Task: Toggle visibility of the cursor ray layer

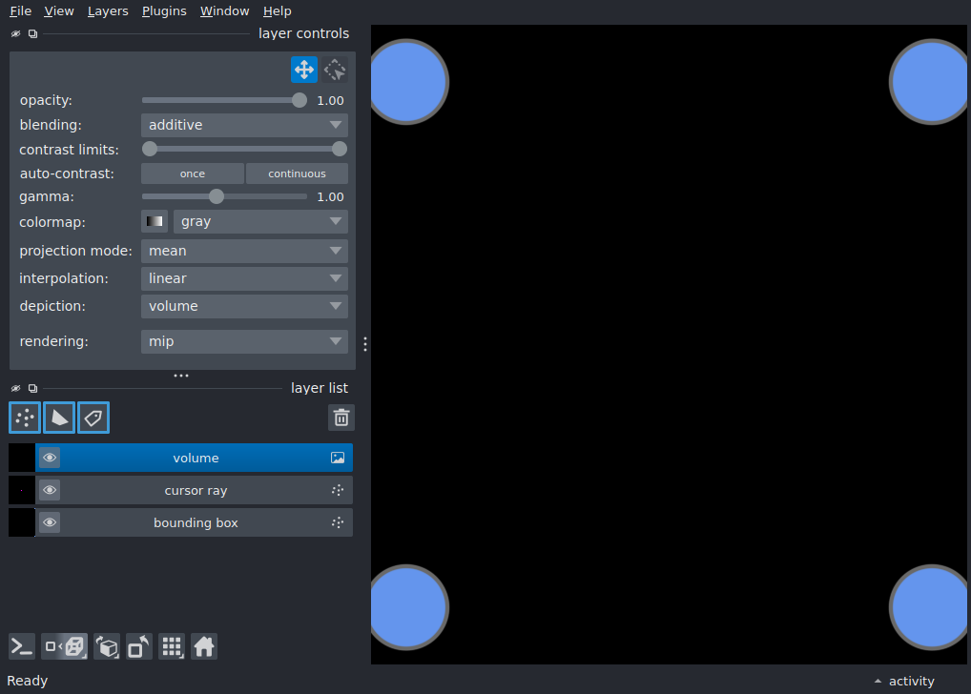Action: click(50, 490)
